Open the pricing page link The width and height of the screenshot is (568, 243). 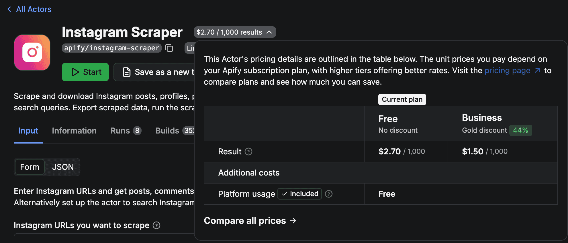(x=507, y=71)
